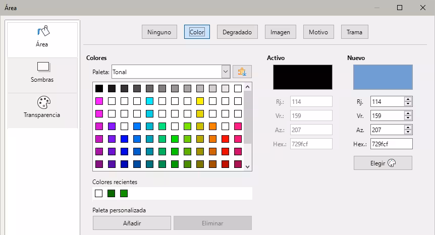The width and height of the screenshot is (435, 235).
Task: Pick the magenta swatch in second row
Action: pyautogui.click(x=99, y=101)
